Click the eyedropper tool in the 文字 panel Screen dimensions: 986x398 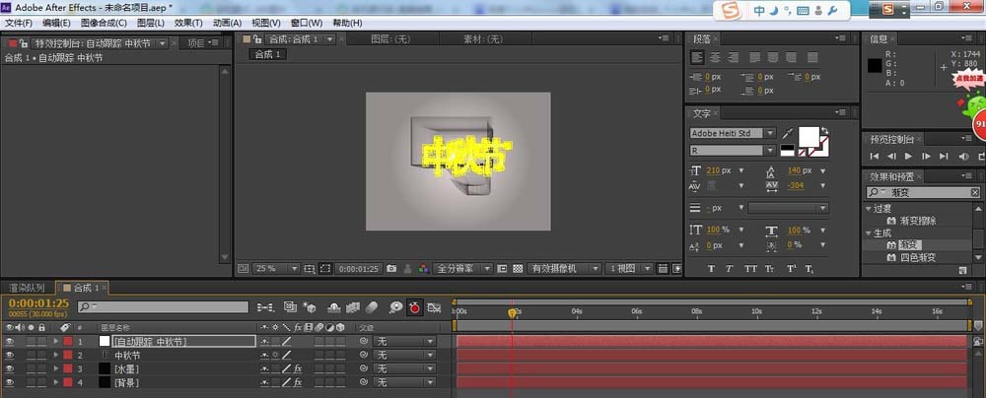[788, 133]
